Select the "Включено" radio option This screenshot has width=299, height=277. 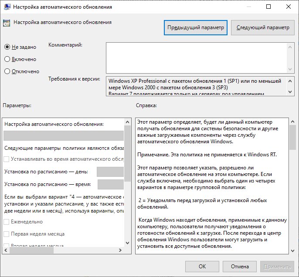[x=7, y=59]
